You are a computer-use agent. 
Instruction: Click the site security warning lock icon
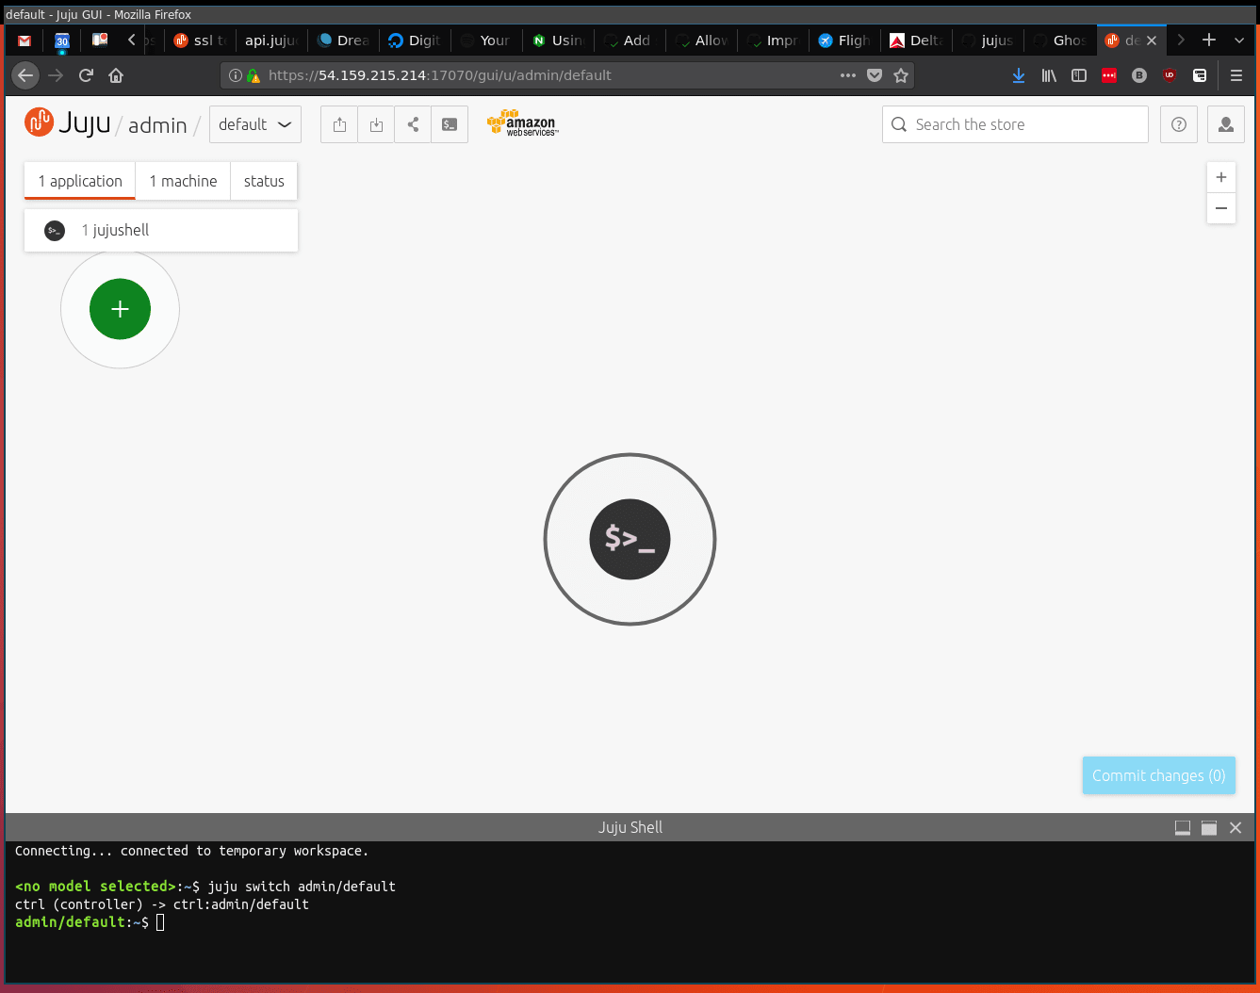pyautogui.click(x=254, y=75)
